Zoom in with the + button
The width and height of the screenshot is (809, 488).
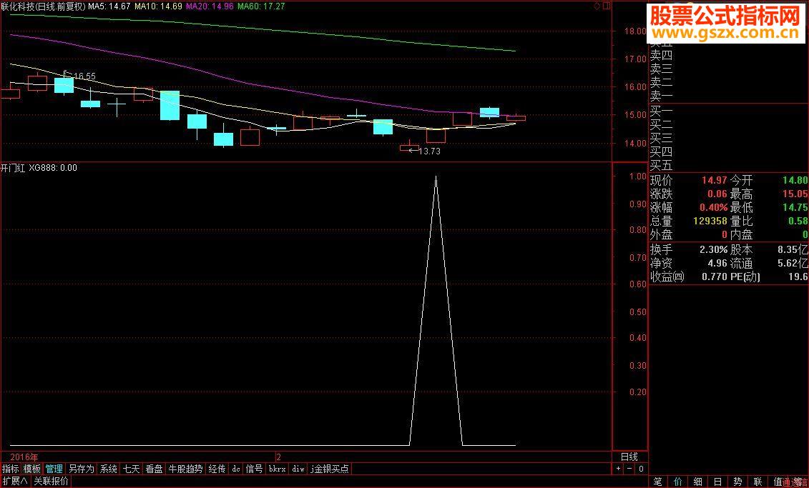(x=619, y=469)
